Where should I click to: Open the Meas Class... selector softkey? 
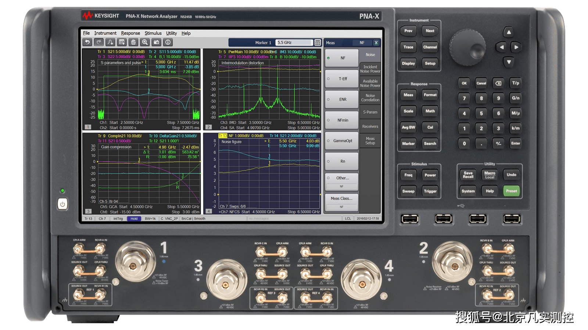point(342,202)
